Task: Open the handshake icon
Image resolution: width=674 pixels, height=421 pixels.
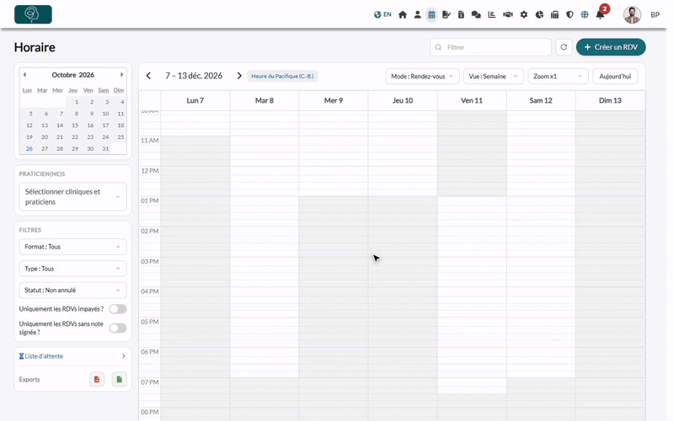Action: [x=508, y=14]
